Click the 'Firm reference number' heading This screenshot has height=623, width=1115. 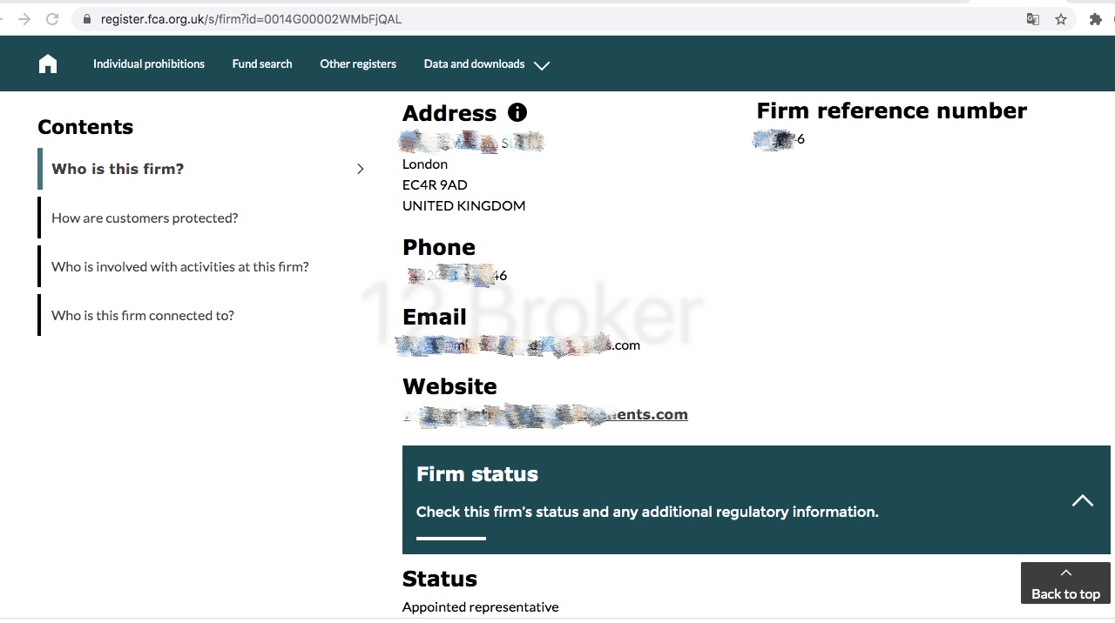(x=891, y=111)
